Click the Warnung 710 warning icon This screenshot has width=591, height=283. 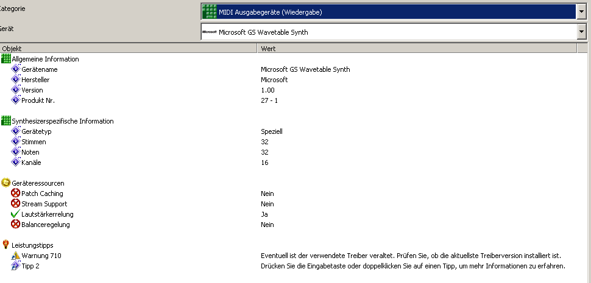(16, 256)
